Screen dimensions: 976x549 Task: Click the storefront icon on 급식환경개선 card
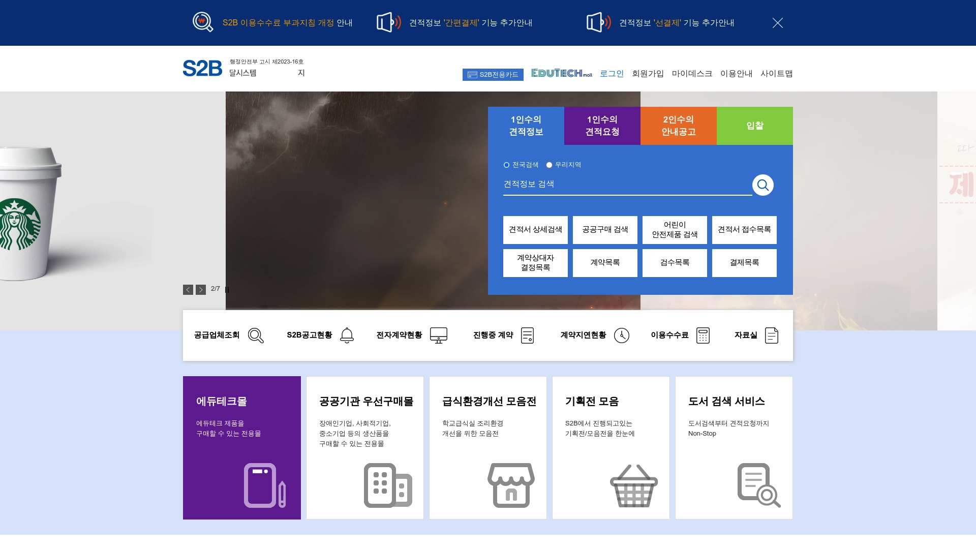coord(511,485)
